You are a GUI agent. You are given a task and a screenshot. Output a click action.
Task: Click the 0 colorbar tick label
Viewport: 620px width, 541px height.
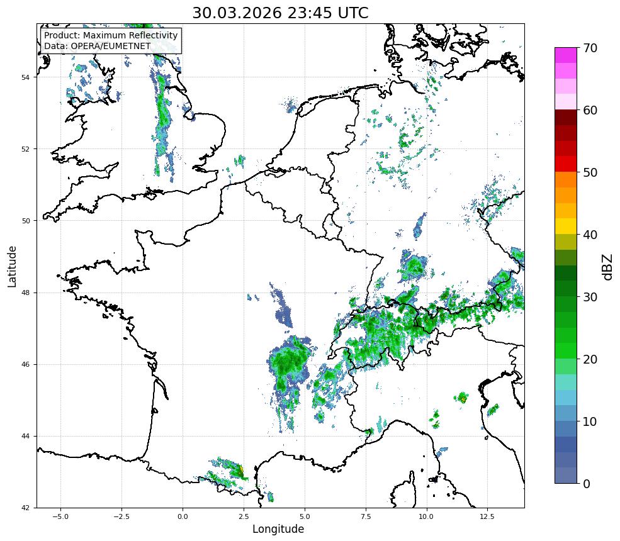pos(587,484)
